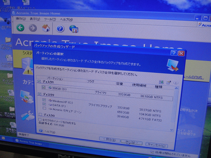
Task: Click the 次へ(N) next button
Action: [x=131, y=142]
